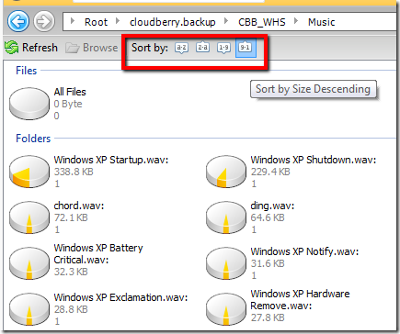Click the Forward navigation arrow

44,21
